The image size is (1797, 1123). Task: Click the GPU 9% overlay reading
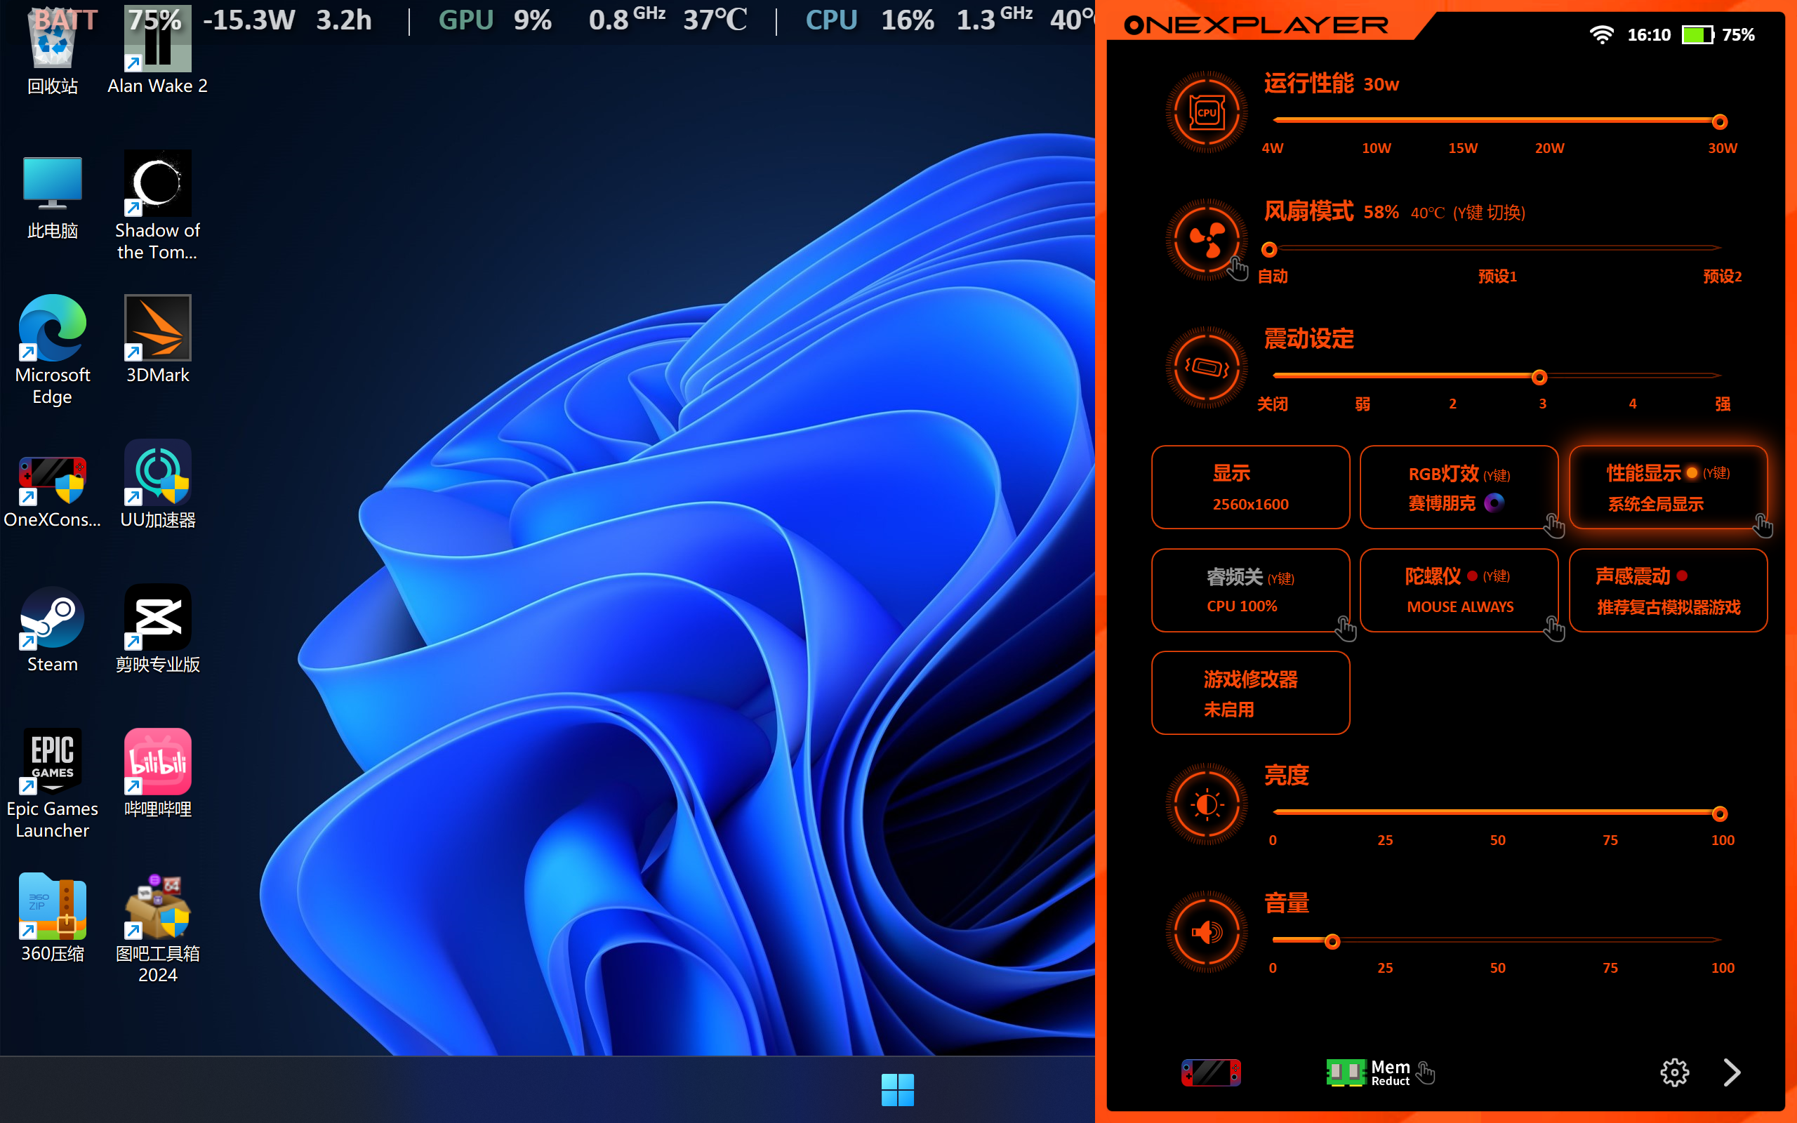495,20
